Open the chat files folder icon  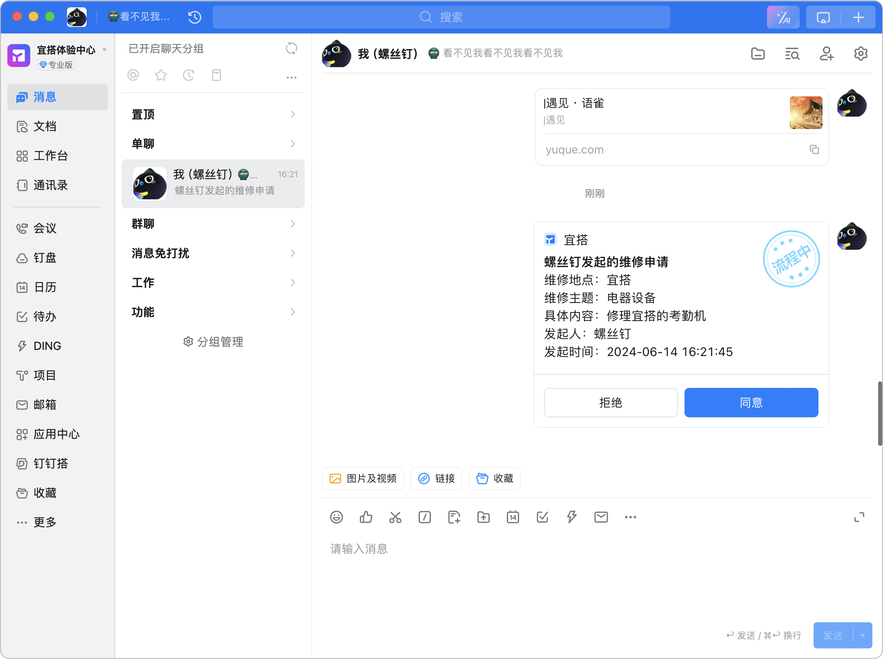pos(758,53)
